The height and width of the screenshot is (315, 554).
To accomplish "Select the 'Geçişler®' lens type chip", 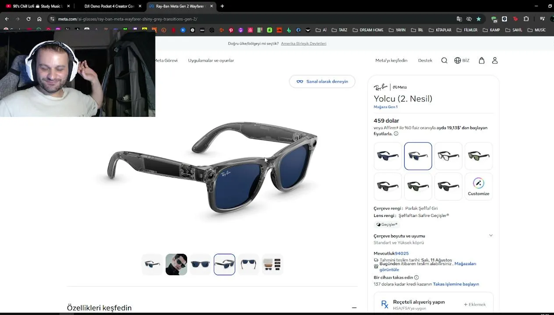I will (x=387, y=224).
